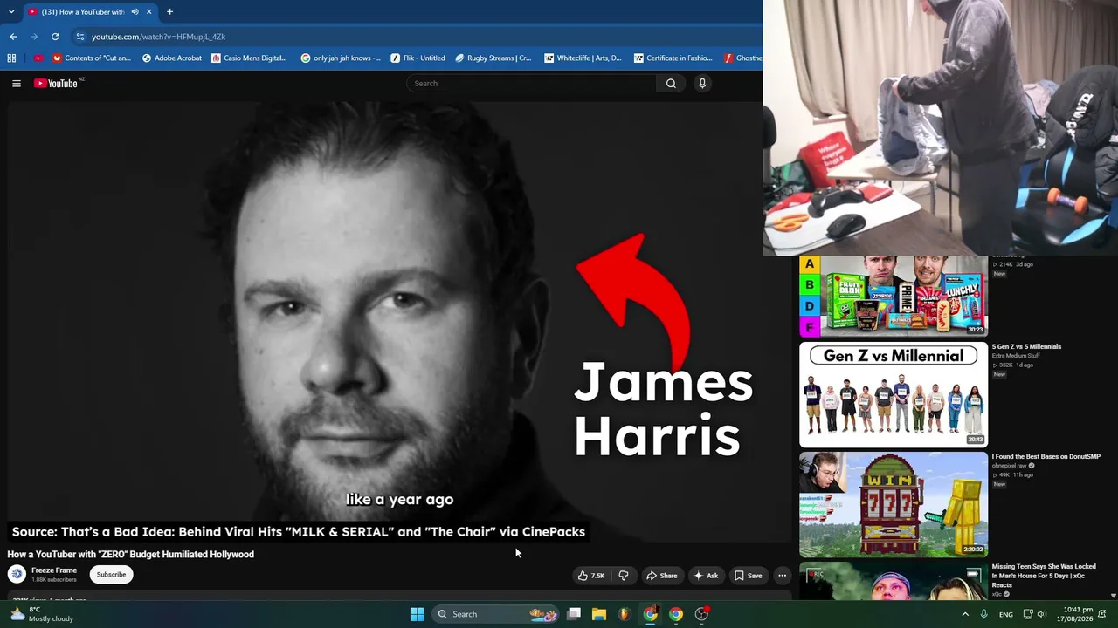Viewport: 1118px width, 628px height.
Task: Open the more actions three-dot menu
Action: (782, 576)
